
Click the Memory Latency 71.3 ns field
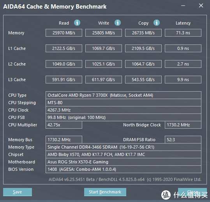point(183,33)
